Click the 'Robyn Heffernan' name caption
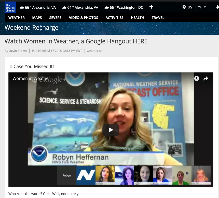Viewport: 219px width, 198px height. point(80,157)
